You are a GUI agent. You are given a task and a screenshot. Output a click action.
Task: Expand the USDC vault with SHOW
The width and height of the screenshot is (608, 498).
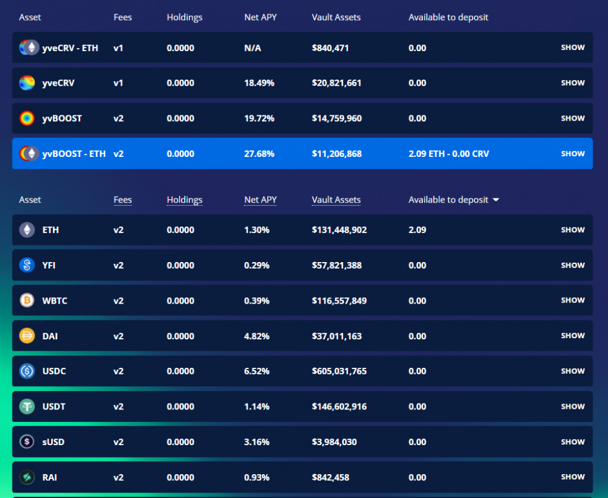click(x=573, y=371)
